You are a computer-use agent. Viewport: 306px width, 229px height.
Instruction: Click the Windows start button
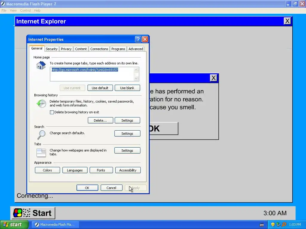[14, 225]
